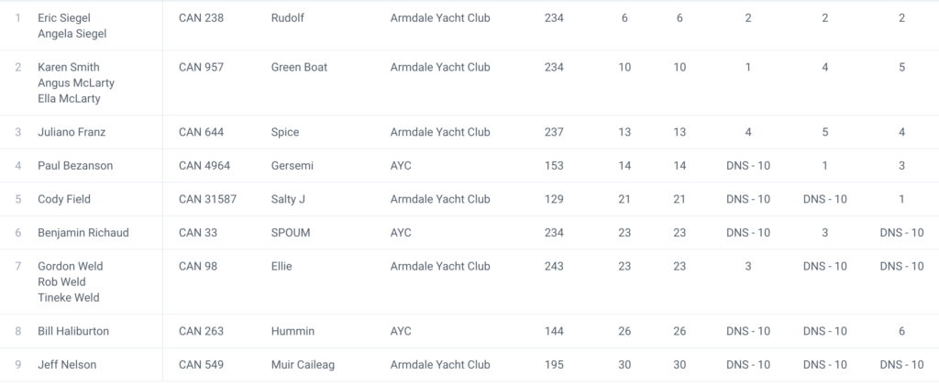
Task: Click boat name SPOUM
Action: (291, 233)
